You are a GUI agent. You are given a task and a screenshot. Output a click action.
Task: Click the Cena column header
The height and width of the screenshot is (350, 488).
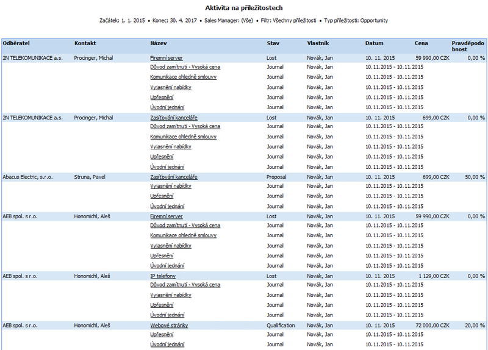point(421,43)
